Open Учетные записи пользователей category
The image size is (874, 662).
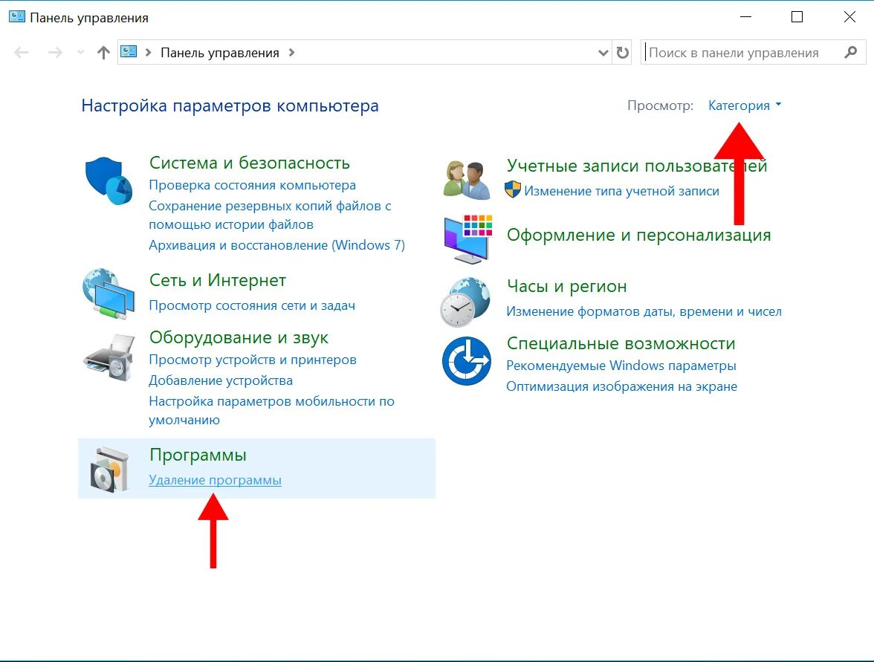637,166
